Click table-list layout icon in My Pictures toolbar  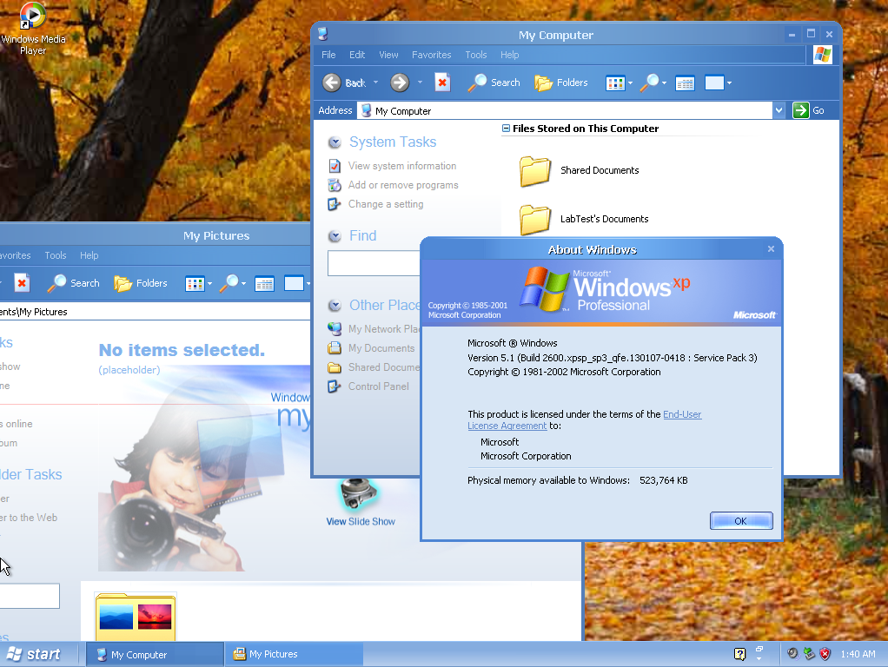264,284
